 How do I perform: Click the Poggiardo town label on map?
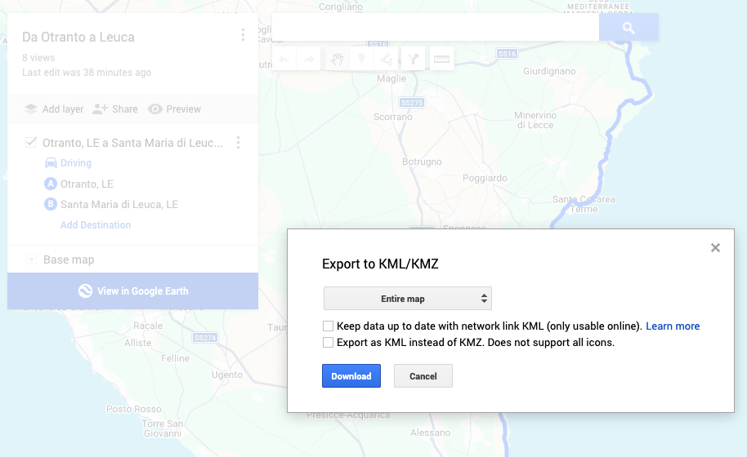tap(485, 179)
